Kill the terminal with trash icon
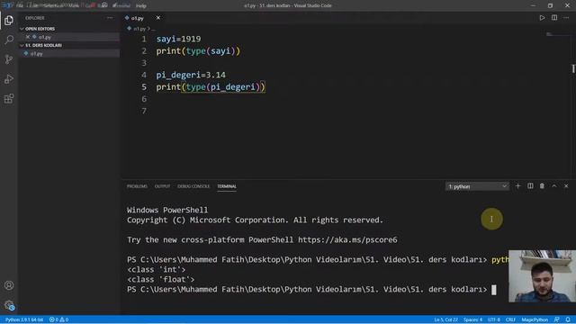The height and width of the screenshot is (324, 576). click(542, 186)
